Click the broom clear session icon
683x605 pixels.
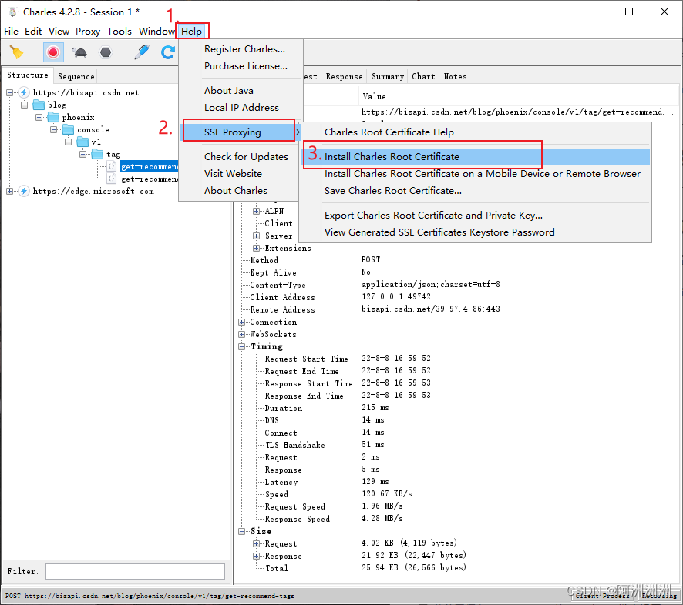tap(16, 52)
